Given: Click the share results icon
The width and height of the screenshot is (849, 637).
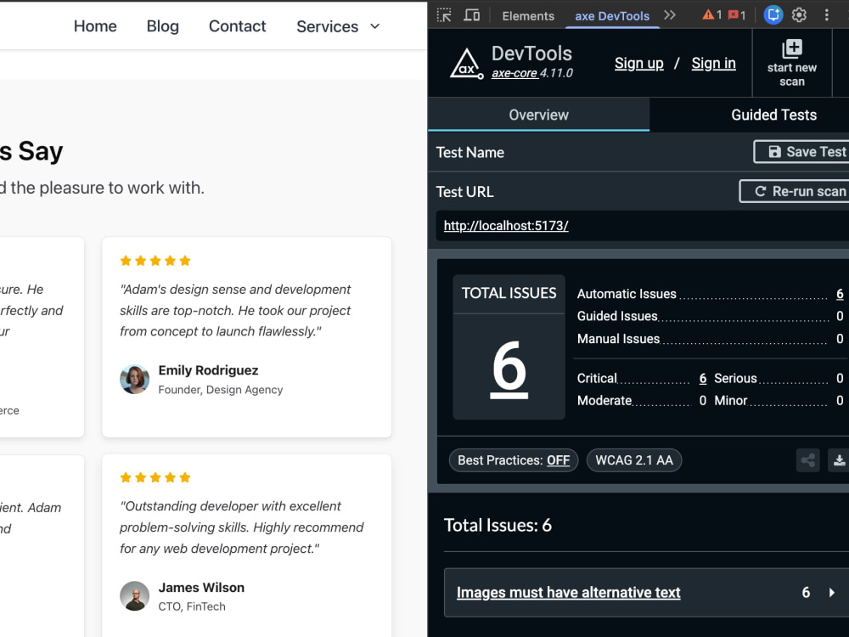Looking at the screenshot, I should tap(808, 460).
